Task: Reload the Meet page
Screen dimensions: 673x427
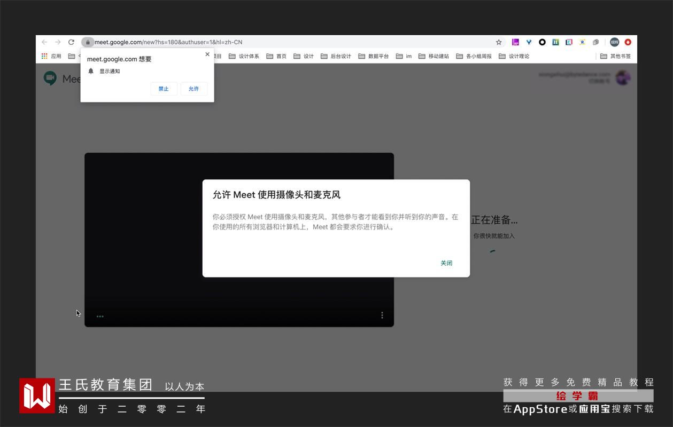Action: 71,42
